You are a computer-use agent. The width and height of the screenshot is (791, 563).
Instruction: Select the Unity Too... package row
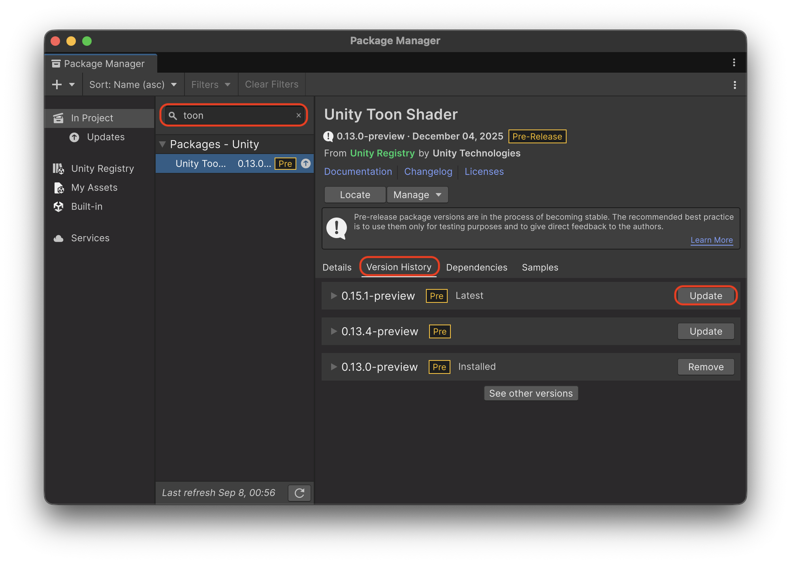(x=235, y=163)
